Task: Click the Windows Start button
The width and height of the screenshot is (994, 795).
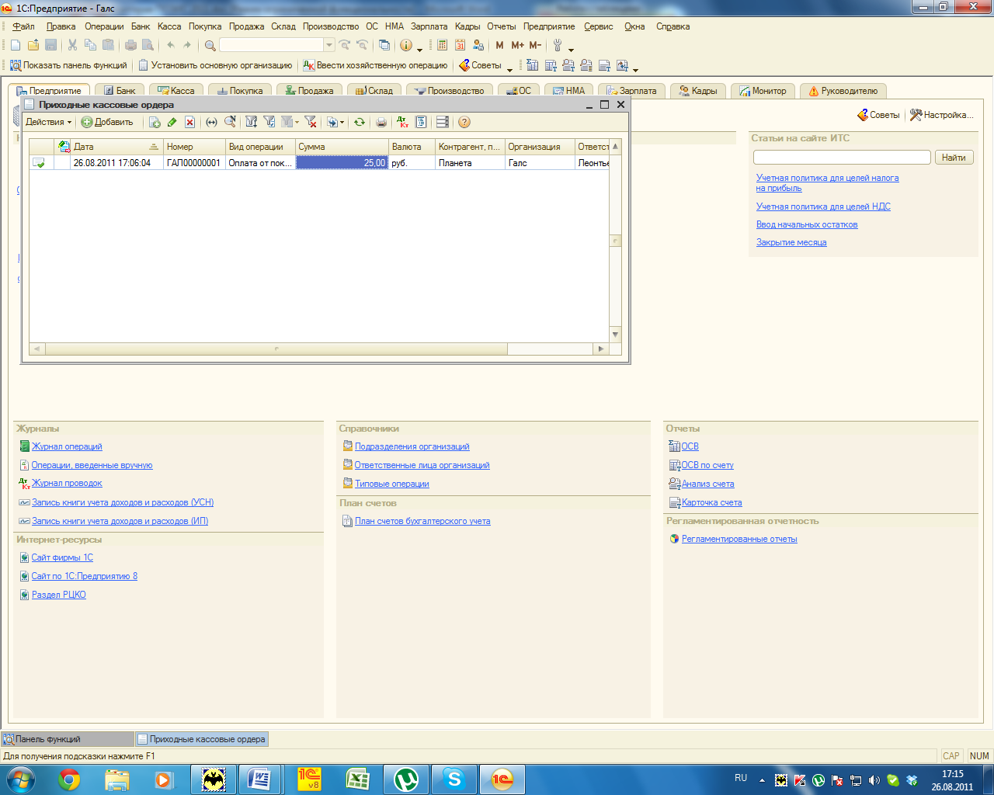Action: coord(21,779)
